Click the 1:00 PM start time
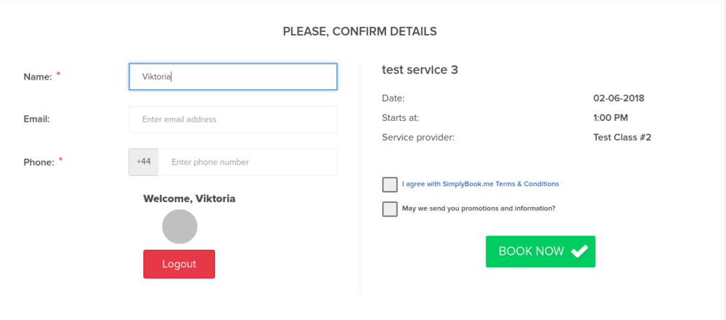Screen dimensions: 726x320 point(611,118)
